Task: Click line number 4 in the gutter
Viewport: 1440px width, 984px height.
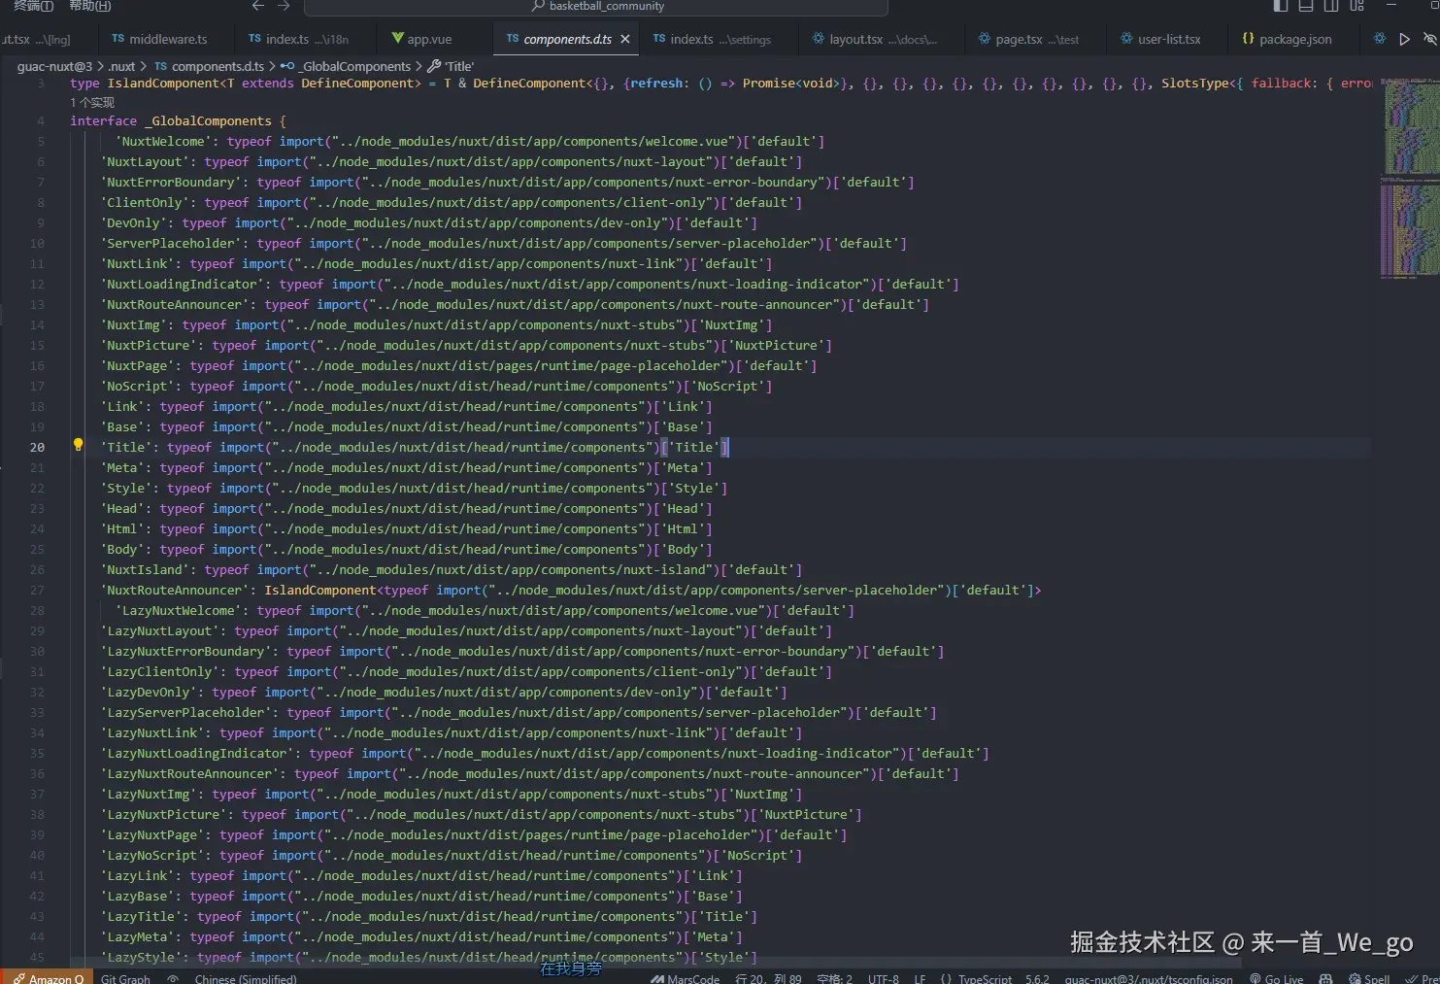Action: click(40, 121)
